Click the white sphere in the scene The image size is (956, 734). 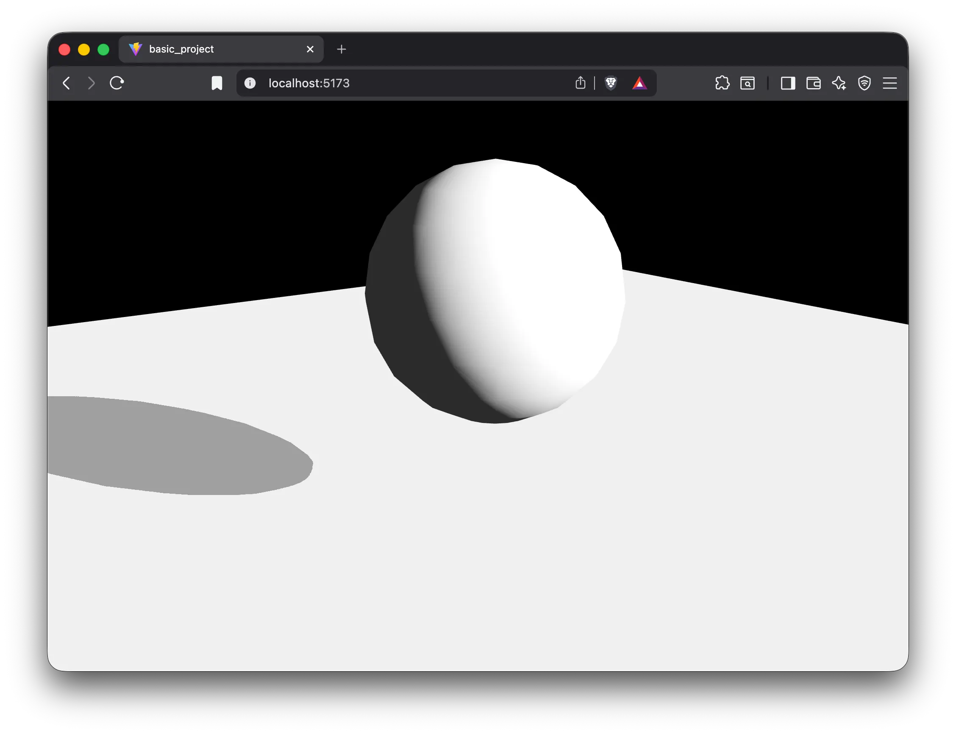coord(495,291)
